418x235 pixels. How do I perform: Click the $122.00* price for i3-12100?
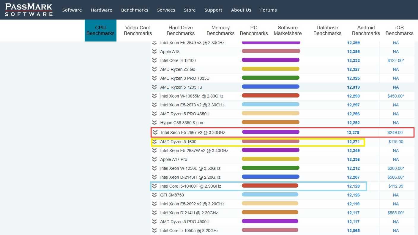pyautogui.click(x=396, y=60)
